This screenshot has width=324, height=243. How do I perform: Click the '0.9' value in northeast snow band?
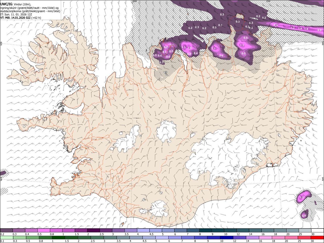click(x=319, y=30)
